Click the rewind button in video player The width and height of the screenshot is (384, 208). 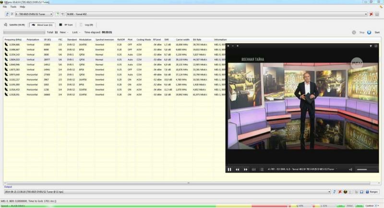pos(237,169)
